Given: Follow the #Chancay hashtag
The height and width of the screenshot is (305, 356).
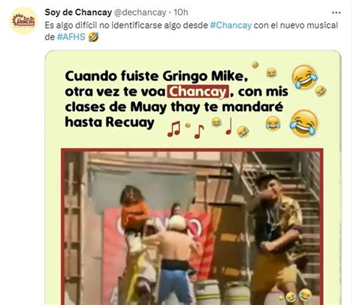Looking at the screenshot, I should click(x=231, y=26).
